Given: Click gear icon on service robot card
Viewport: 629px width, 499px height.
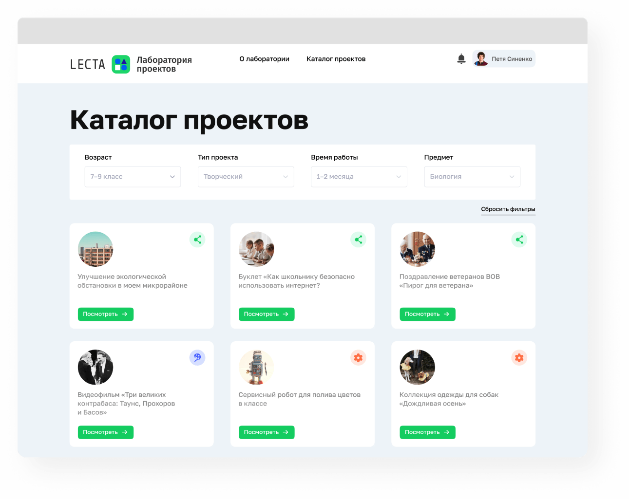Looking at the screenshot, I should pos(358,358).
